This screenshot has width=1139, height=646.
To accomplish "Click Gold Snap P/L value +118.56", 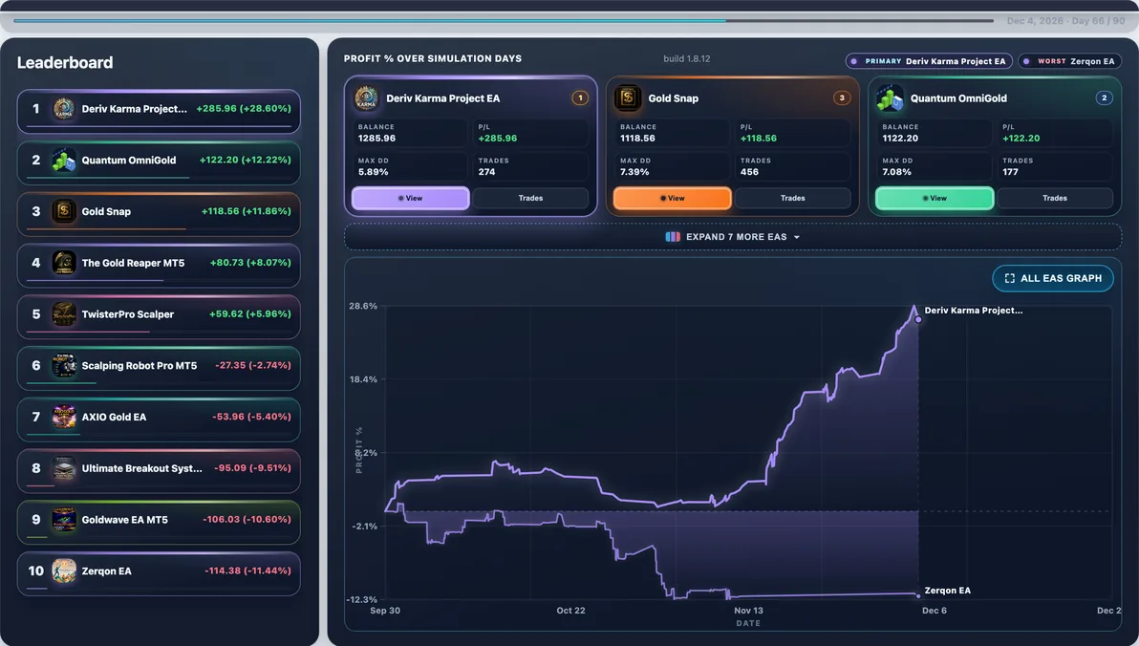I will point(759,138).
